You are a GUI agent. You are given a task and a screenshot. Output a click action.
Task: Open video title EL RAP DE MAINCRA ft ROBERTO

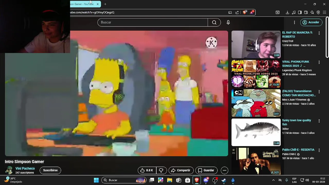pos(297,35)
